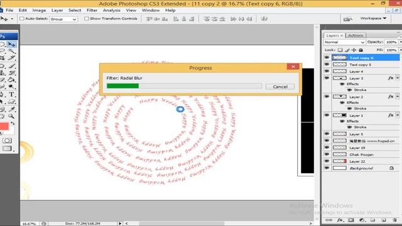Collapse Layer 2 effects list
Image resolution: width=402 pixels, height=226 pixels.
pos(398,97)
